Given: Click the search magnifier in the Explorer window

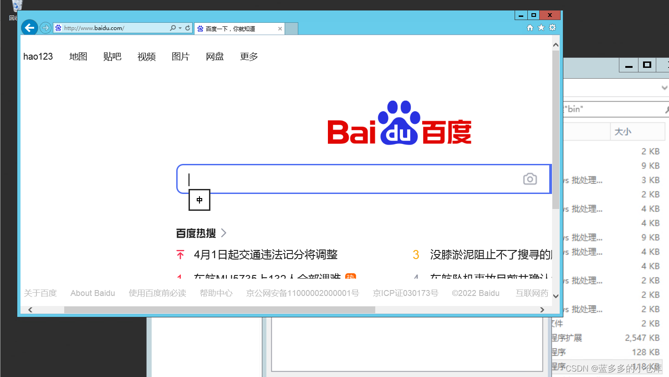Looking at the screenshot, I should [x=667, y=109].
